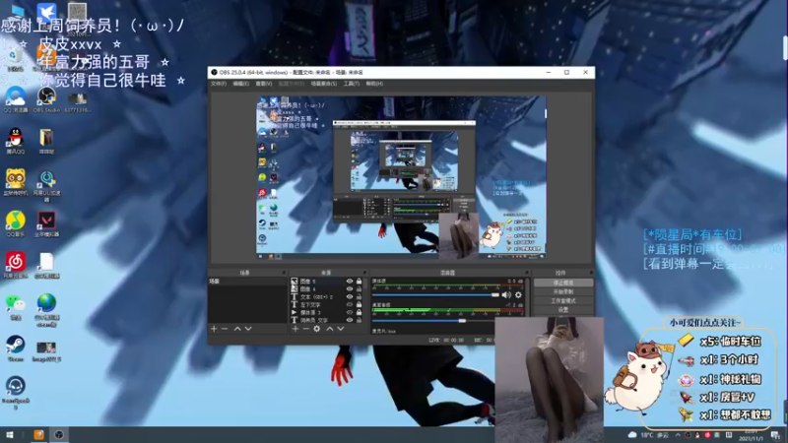Open the 工具(T) menu in OBS
The image size is (788, 443).
(351, 84)
